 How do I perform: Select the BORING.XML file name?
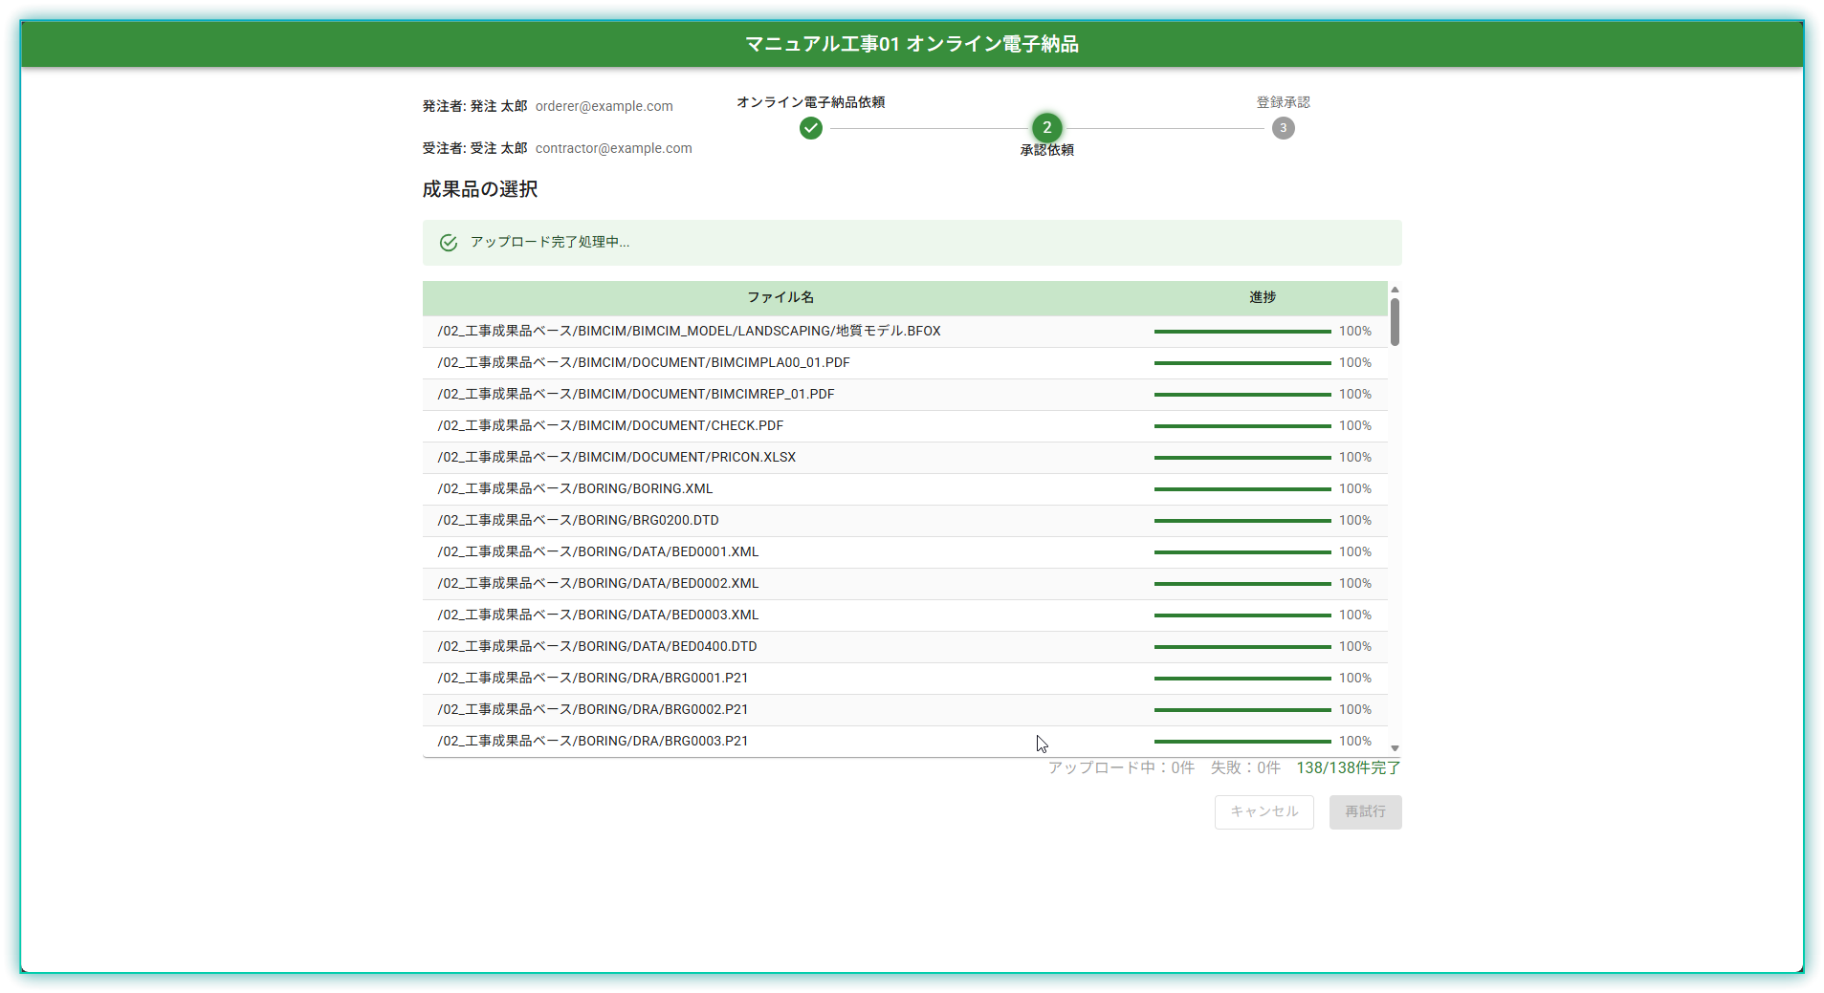point(575,489)
